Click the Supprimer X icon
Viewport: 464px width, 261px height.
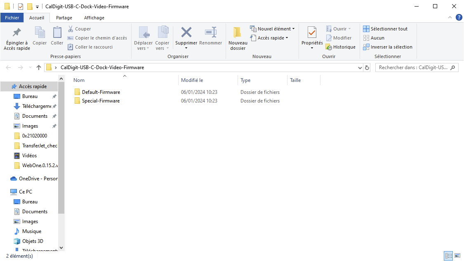click(186, 33)
